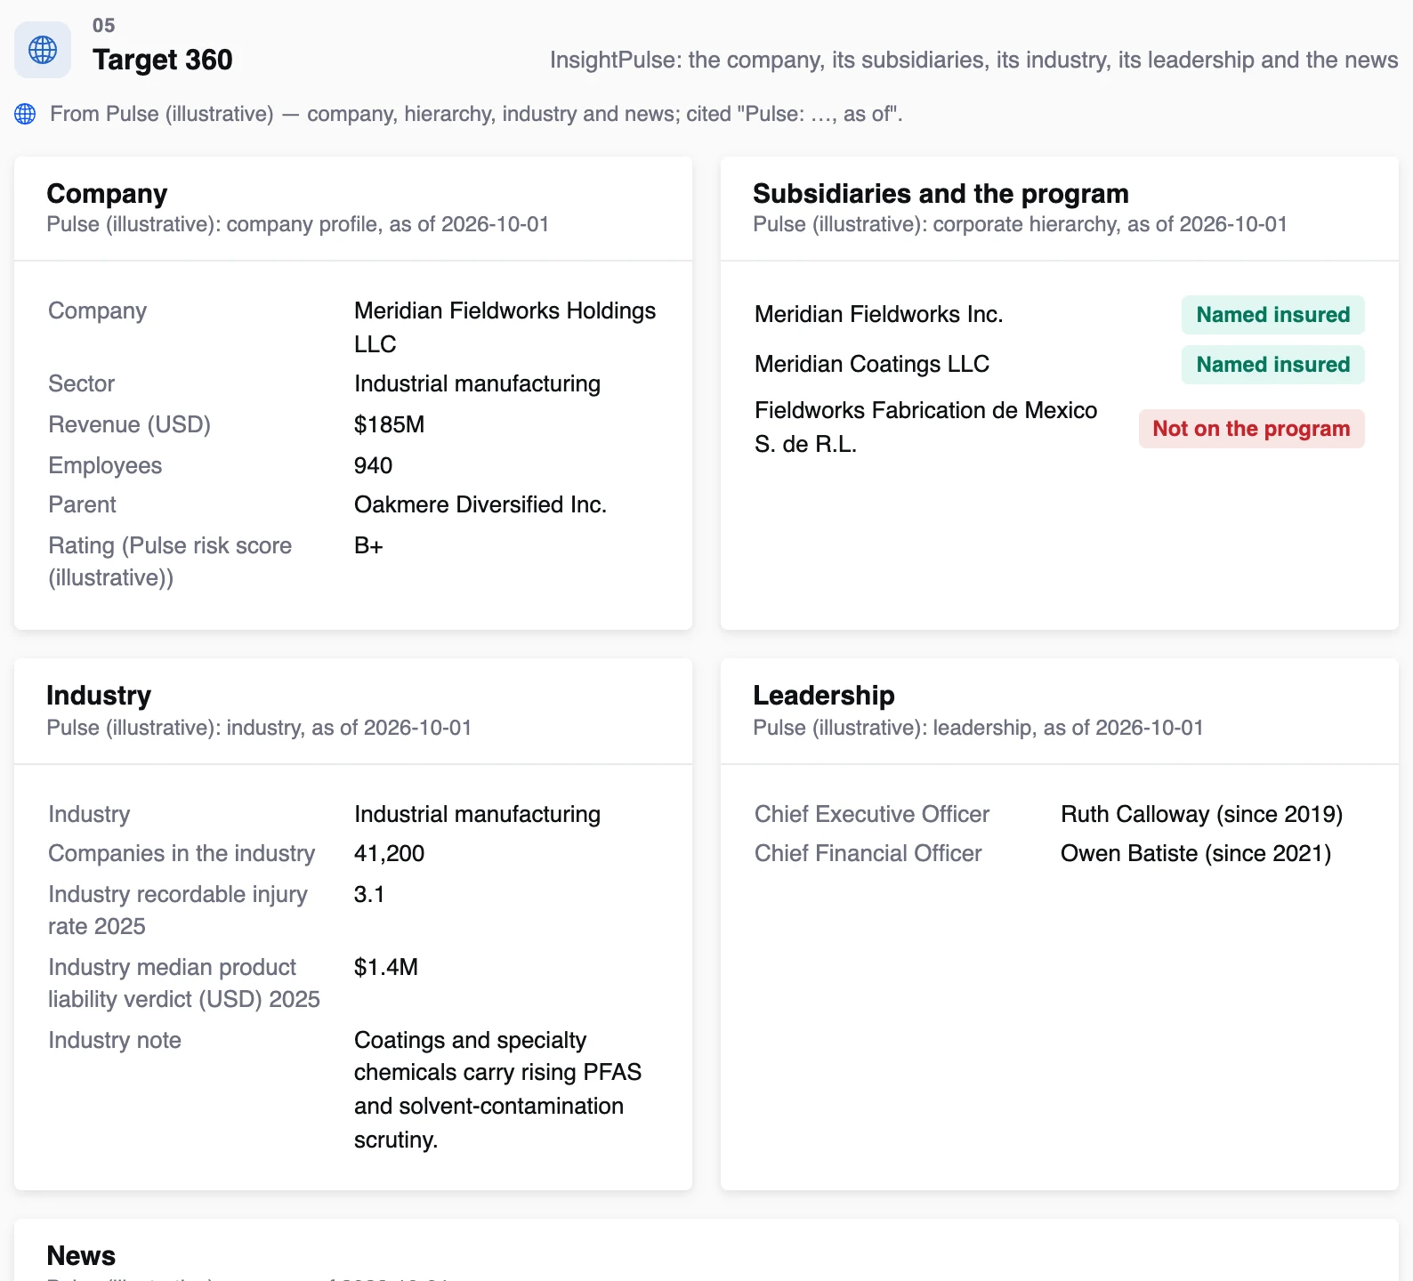Select the parent company Oakmere Diversified Inc.
Screen dimensions: 1413x1281
click(x=480, y=504)
